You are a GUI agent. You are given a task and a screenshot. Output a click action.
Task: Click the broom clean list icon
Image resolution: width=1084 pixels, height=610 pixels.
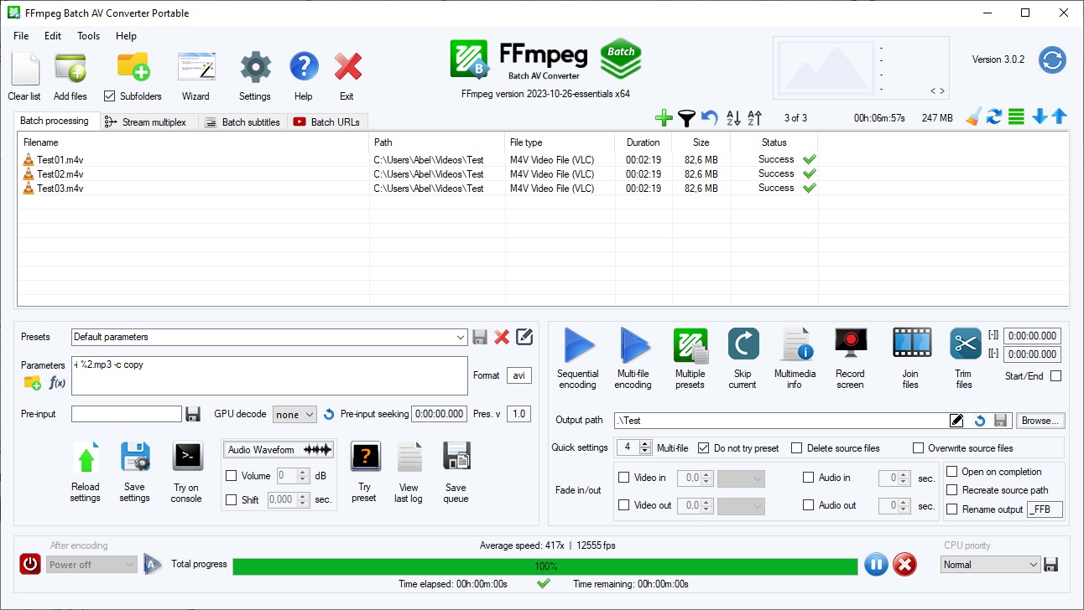973,117
